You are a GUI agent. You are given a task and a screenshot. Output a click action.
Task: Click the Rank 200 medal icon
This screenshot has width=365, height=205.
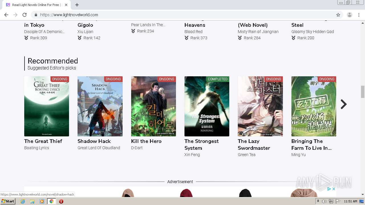coord(293,38)
